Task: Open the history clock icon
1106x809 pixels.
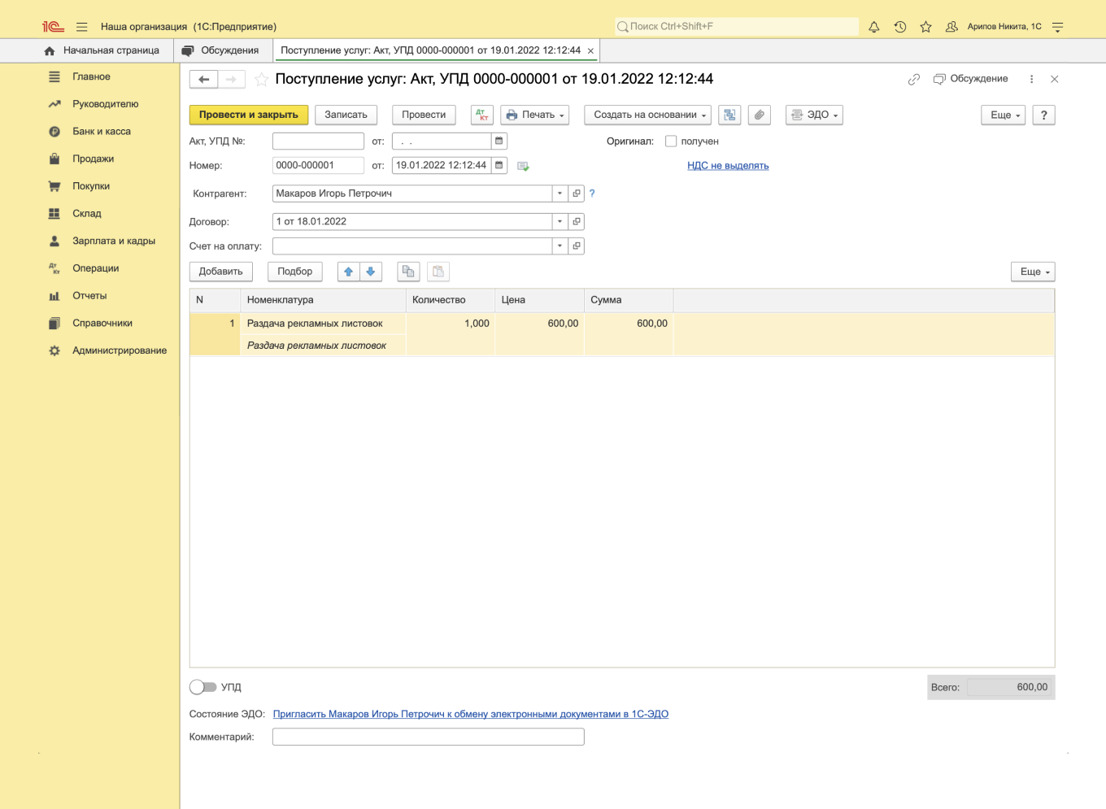Action: point(899,27)
